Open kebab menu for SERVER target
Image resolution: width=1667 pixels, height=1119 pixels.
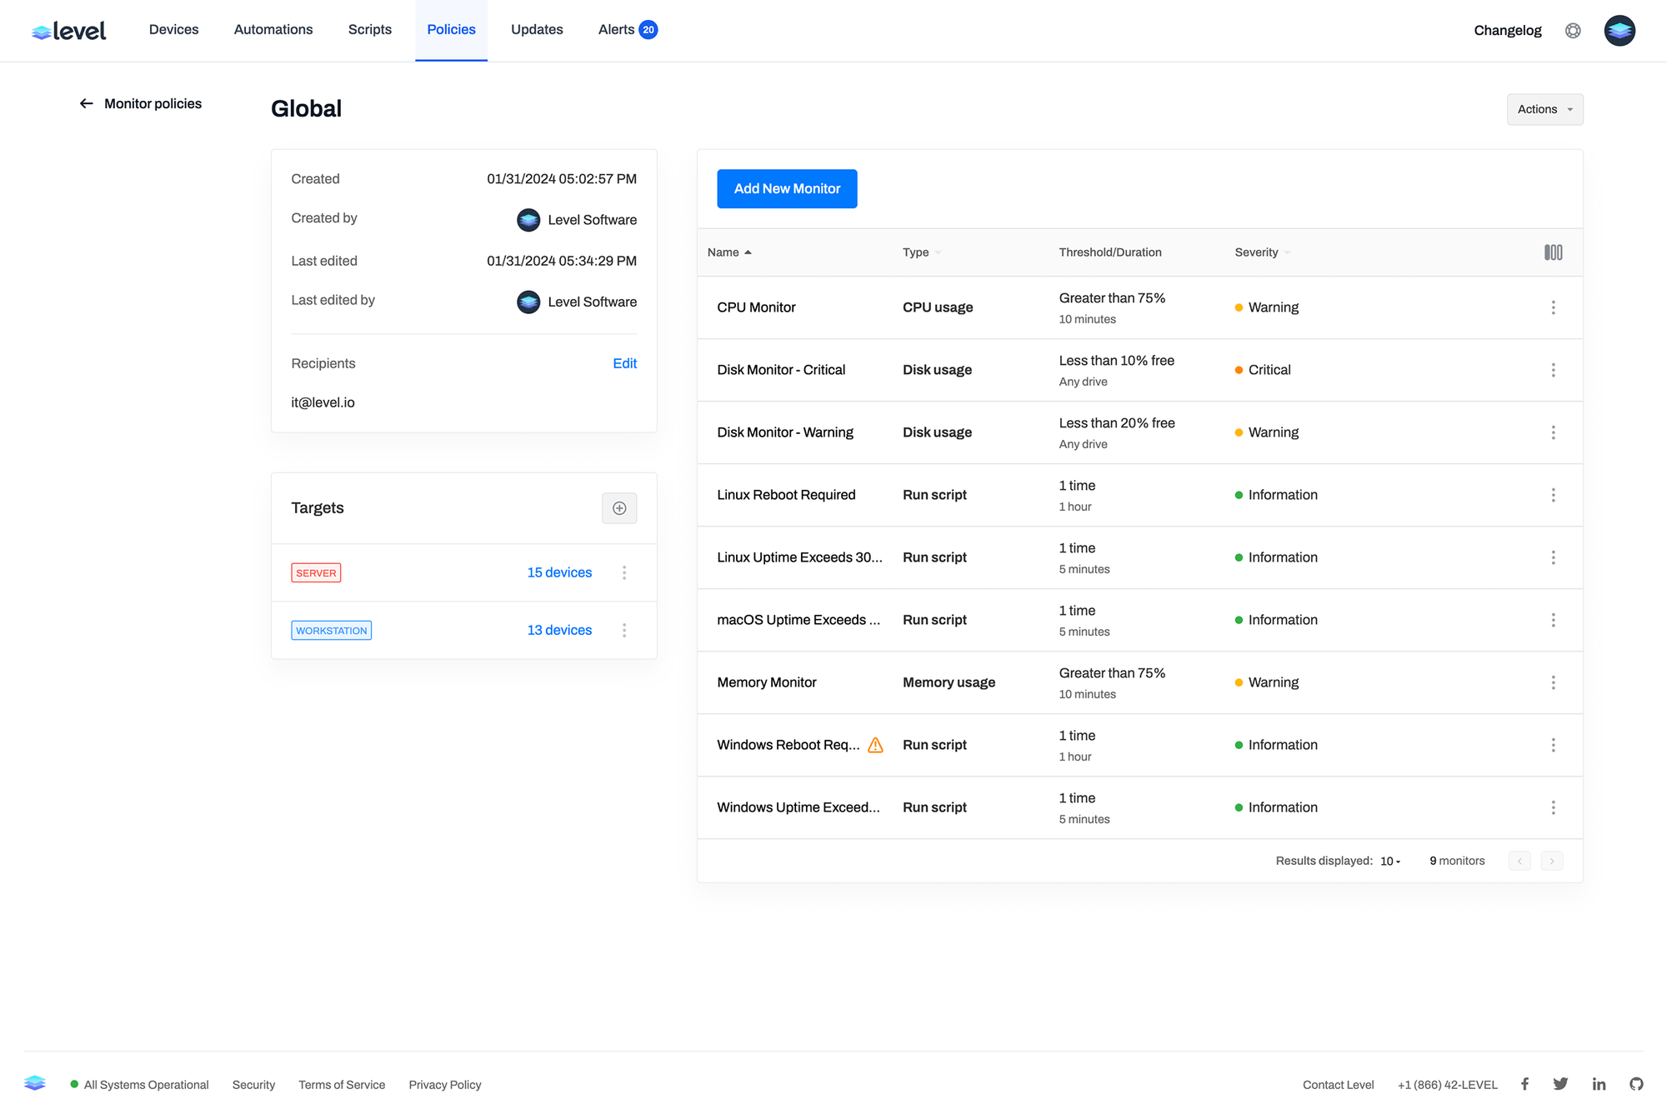tap(624, 572)
